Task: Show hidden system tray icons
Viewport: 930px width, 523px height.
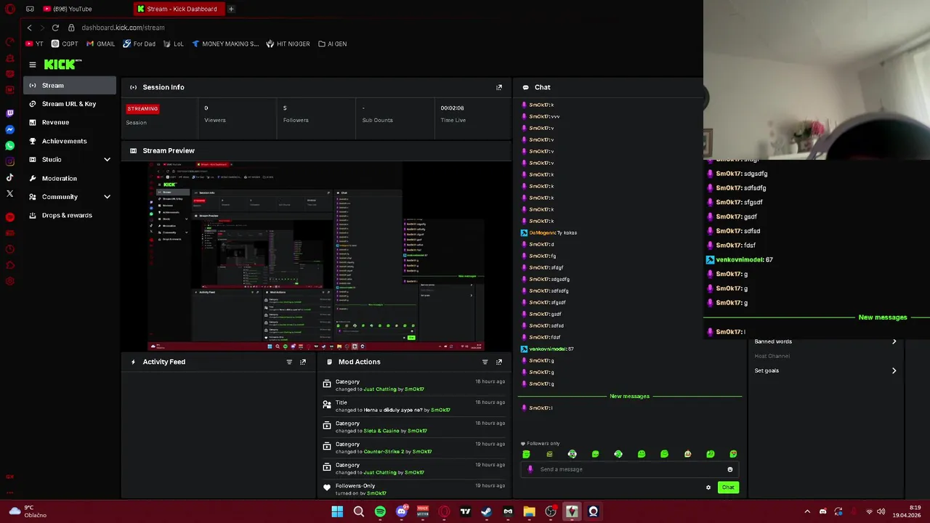Action: coord(807,511)
